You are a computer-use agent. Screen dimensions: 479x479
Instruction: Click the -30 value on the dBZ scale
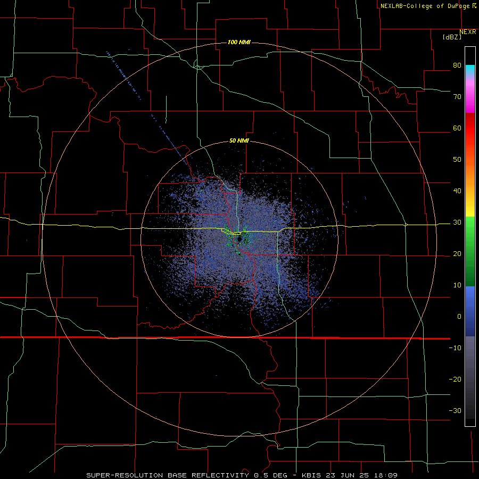tap(455, 410)
